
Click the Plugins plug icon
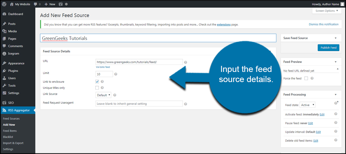(x=4, y=71)
